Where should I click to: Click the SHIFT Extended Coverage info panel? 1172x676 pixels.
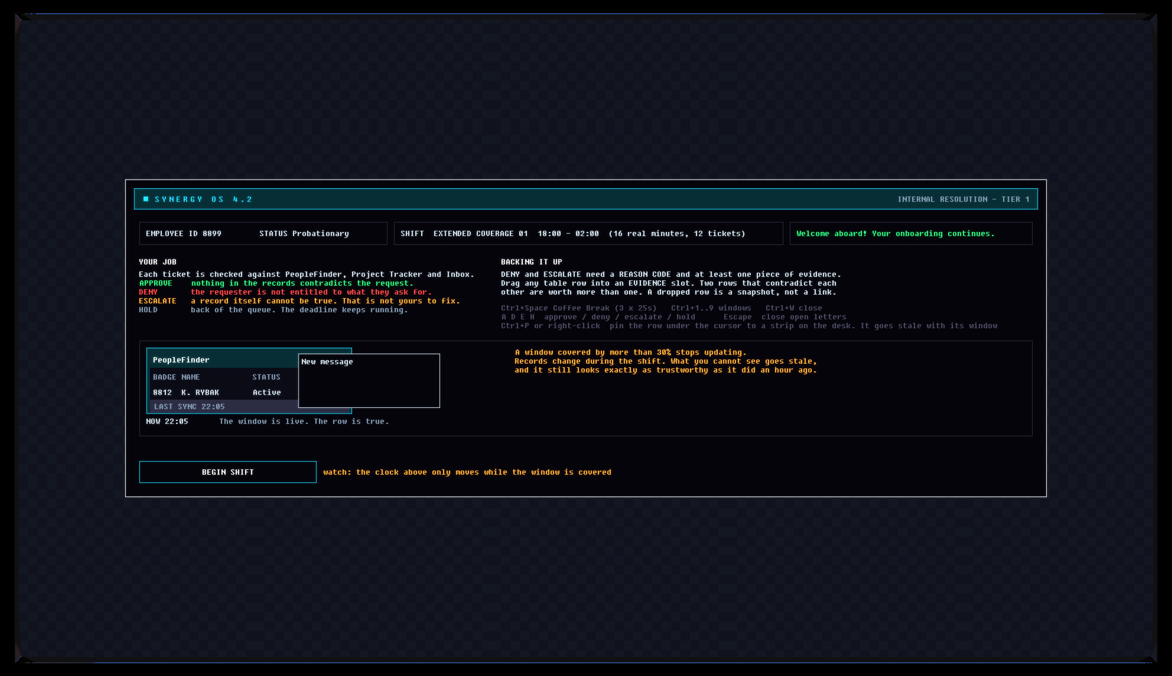pos(588,233)
